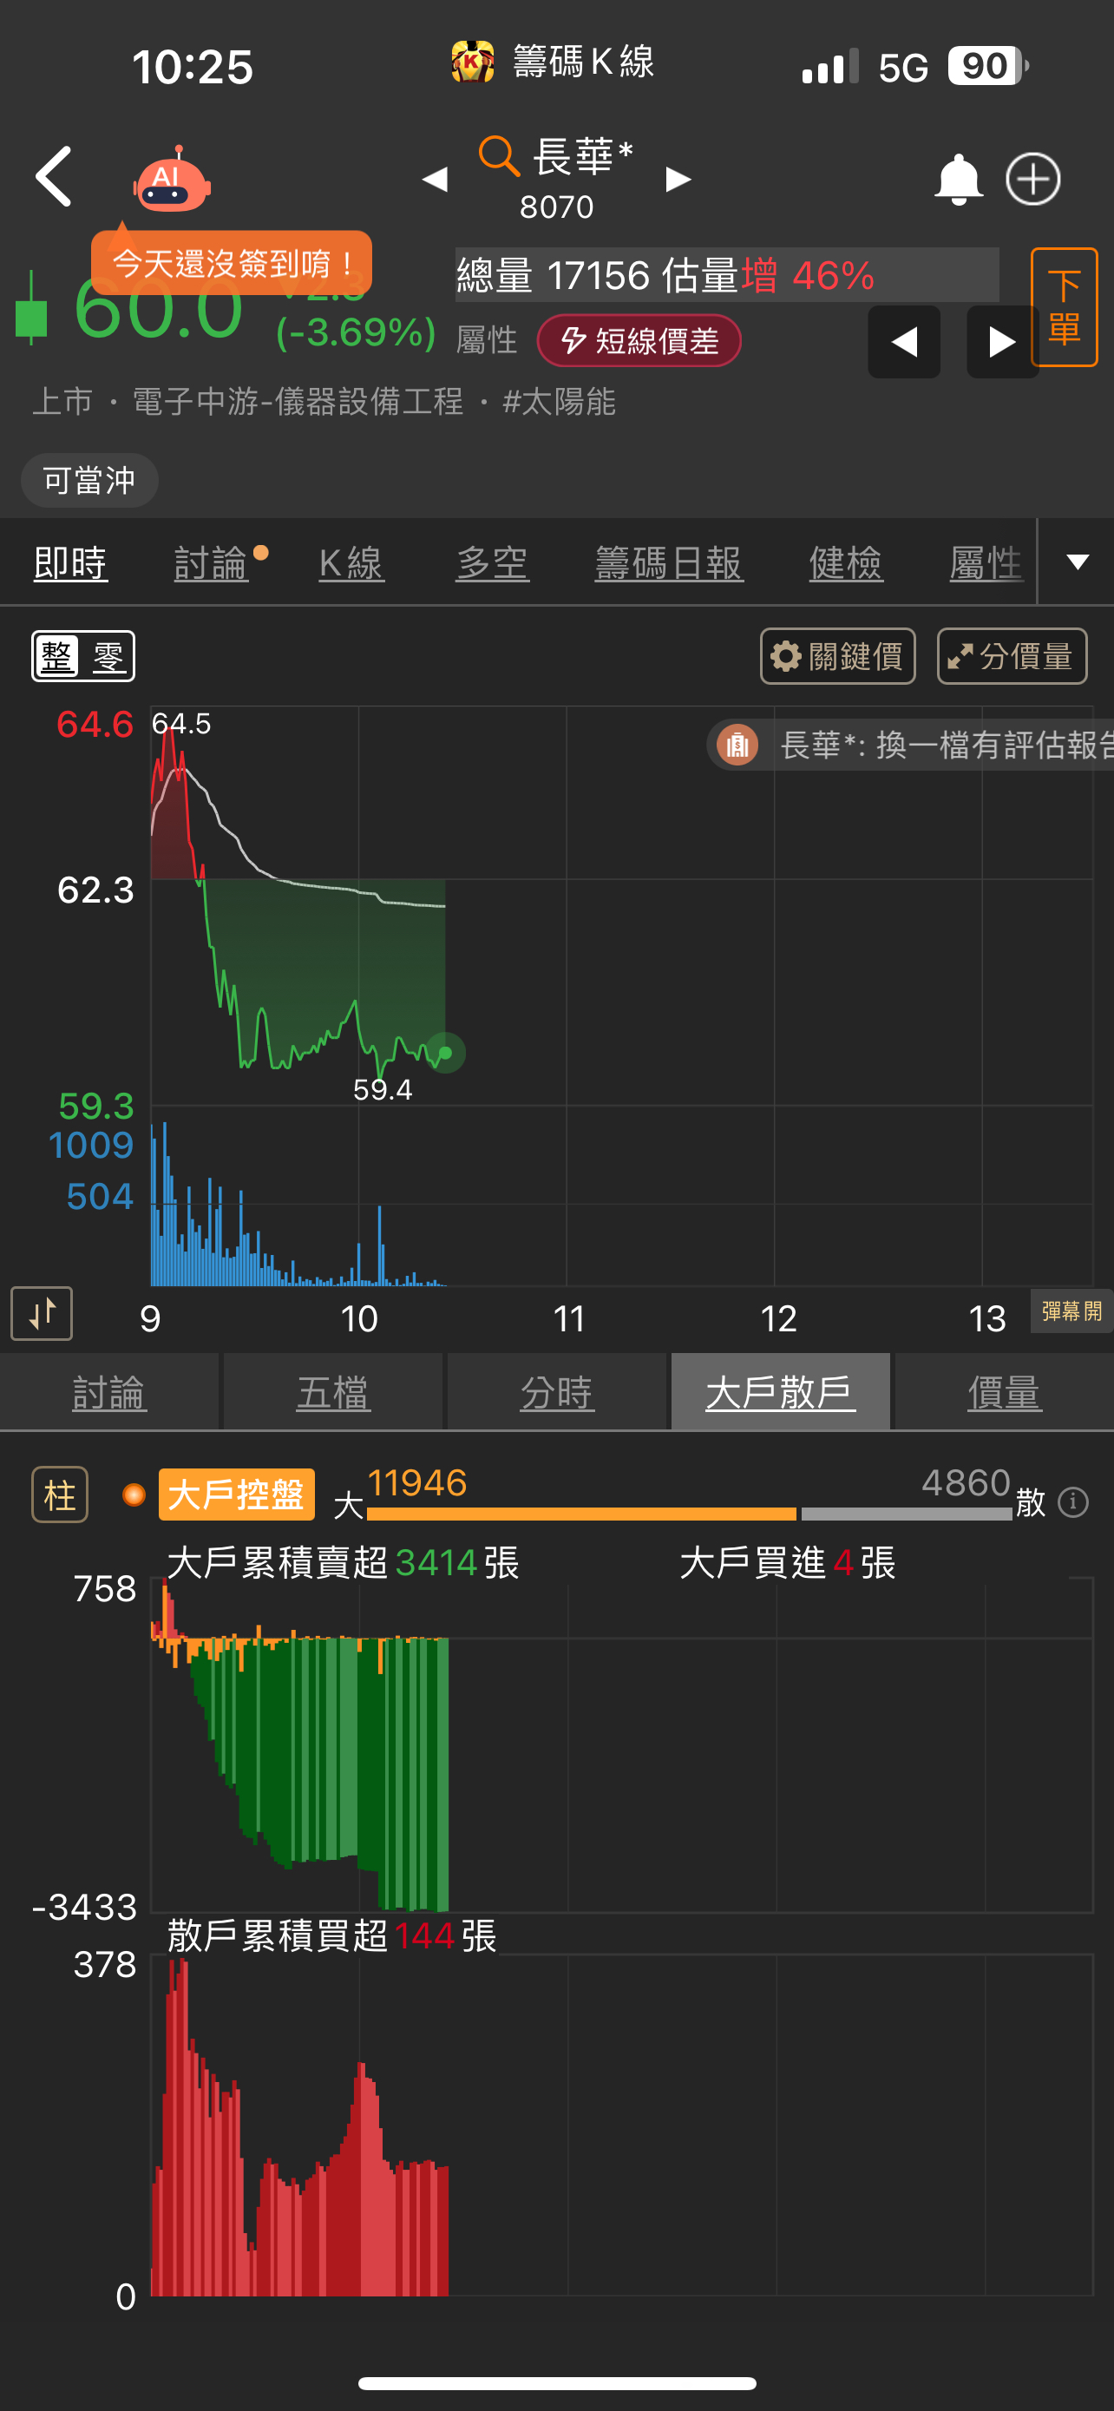1114x2411 pixels.
Task: Open the 籌碼日報 tab
Action: point(669,563)
